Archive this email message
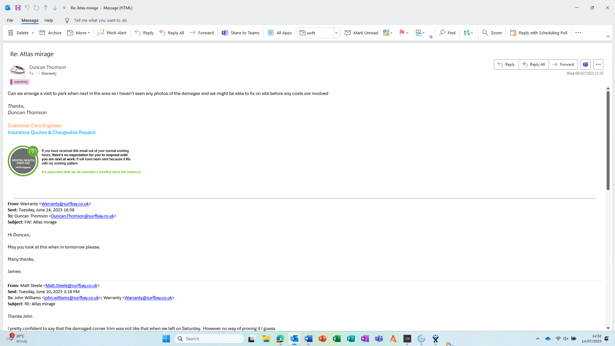 [50, 33]
